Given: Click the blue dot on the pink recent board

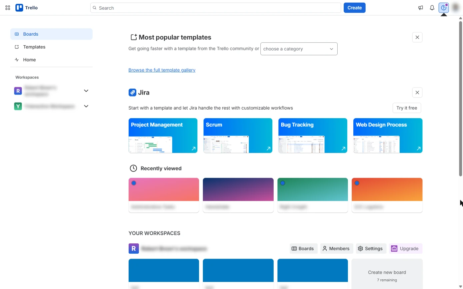Looking at the screenshot, I should tap(134, 183).
